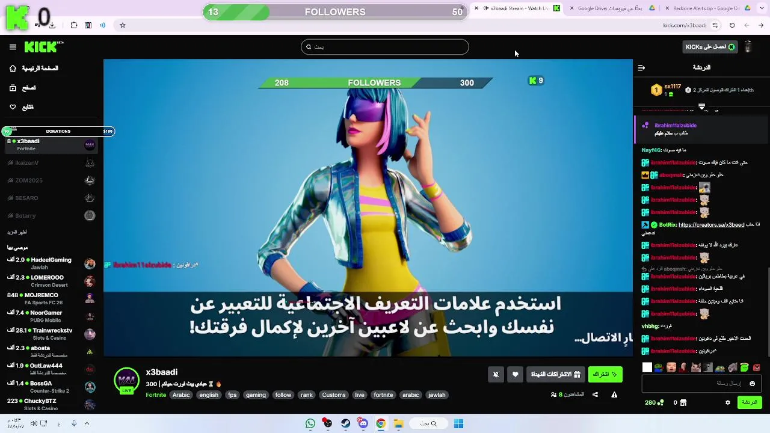
Task: Click BotRix username in chat
Action: tap(668, 225)
